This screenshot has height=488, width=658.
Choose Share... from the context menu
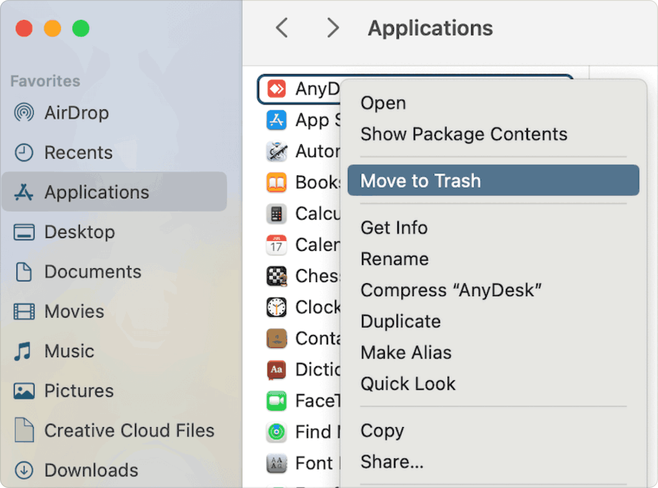(x=493, y=462)
